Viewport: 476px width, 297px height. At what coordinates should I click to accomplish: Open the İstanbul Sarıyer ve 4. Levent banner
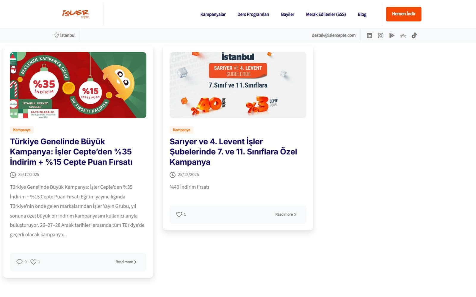pos(238,85)
